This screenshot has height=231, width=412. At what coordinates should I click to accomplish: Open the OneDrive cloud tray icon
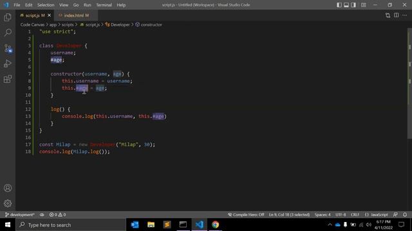[x=337, y=225]
